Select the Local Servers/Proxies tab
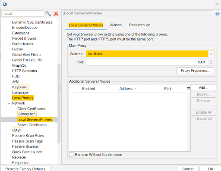Image resolution: width=221 pixels, height=171 pixels. tap(86, 25)
